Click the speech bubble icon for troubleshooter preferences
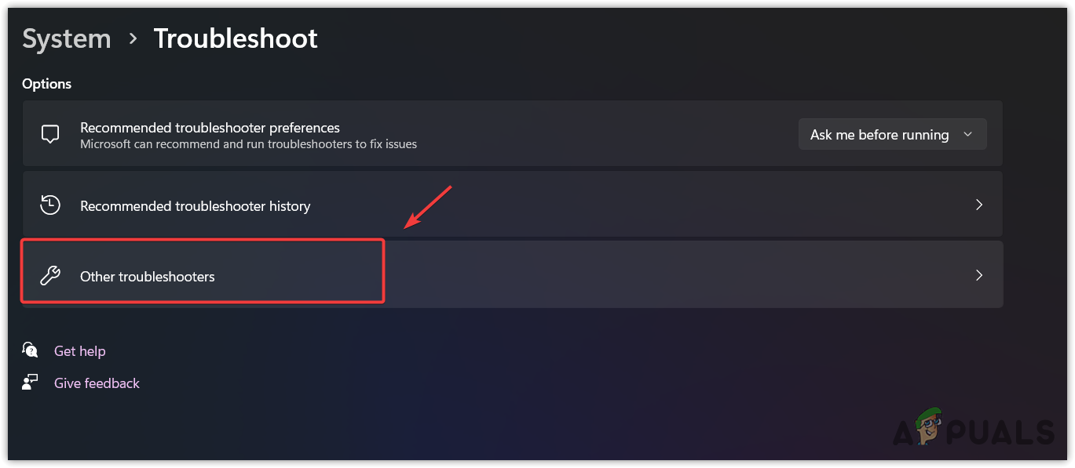This screenshot has height=468, width=1075. click(x=50, y=133)
